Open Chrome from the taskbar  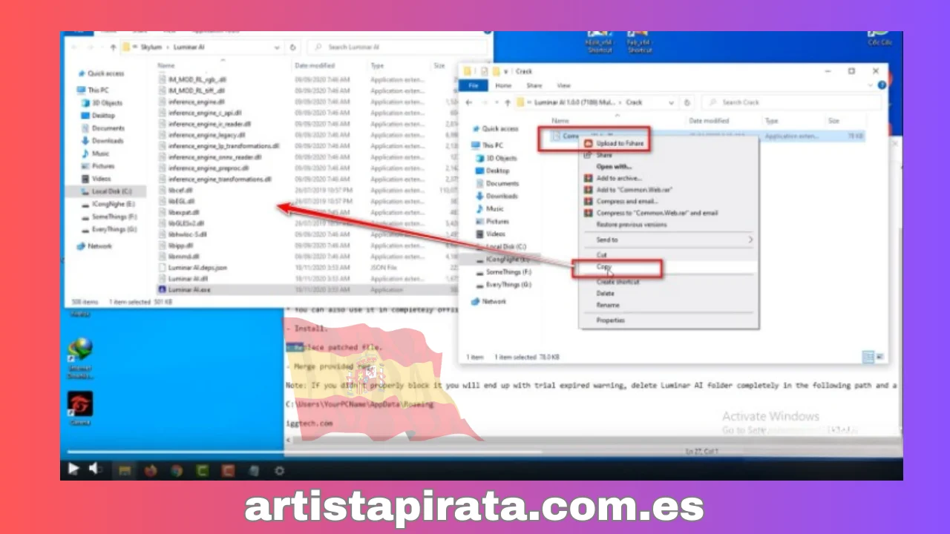(176, 470)
